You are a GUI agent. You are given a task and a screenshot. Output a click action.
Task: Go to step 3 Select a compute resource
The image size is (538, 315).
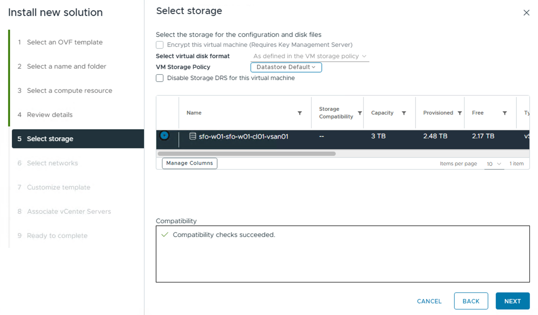coord(69,91)
